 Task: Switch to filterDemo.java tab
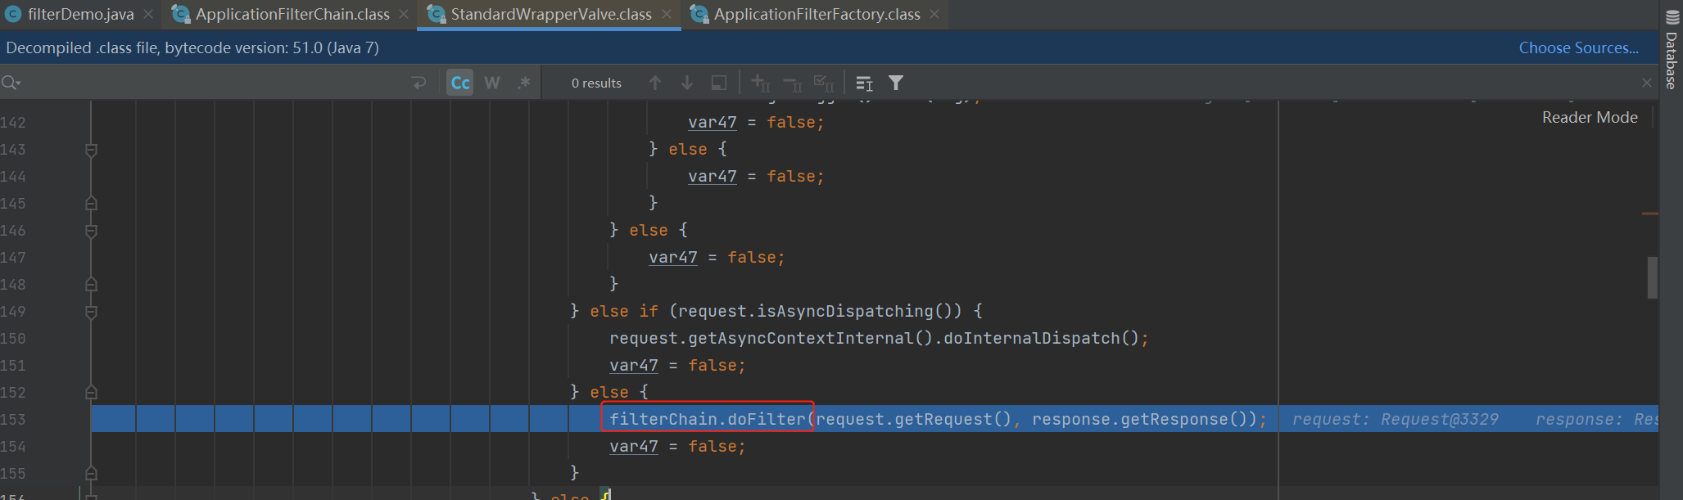tap(80, 14)
